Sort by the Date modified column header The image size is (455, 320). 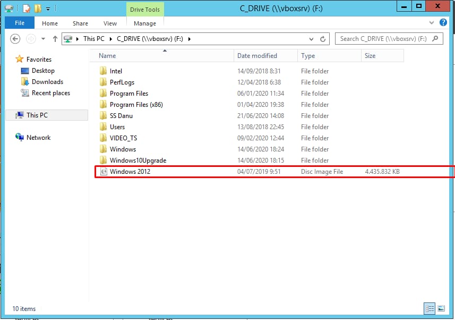coord(265,56)
